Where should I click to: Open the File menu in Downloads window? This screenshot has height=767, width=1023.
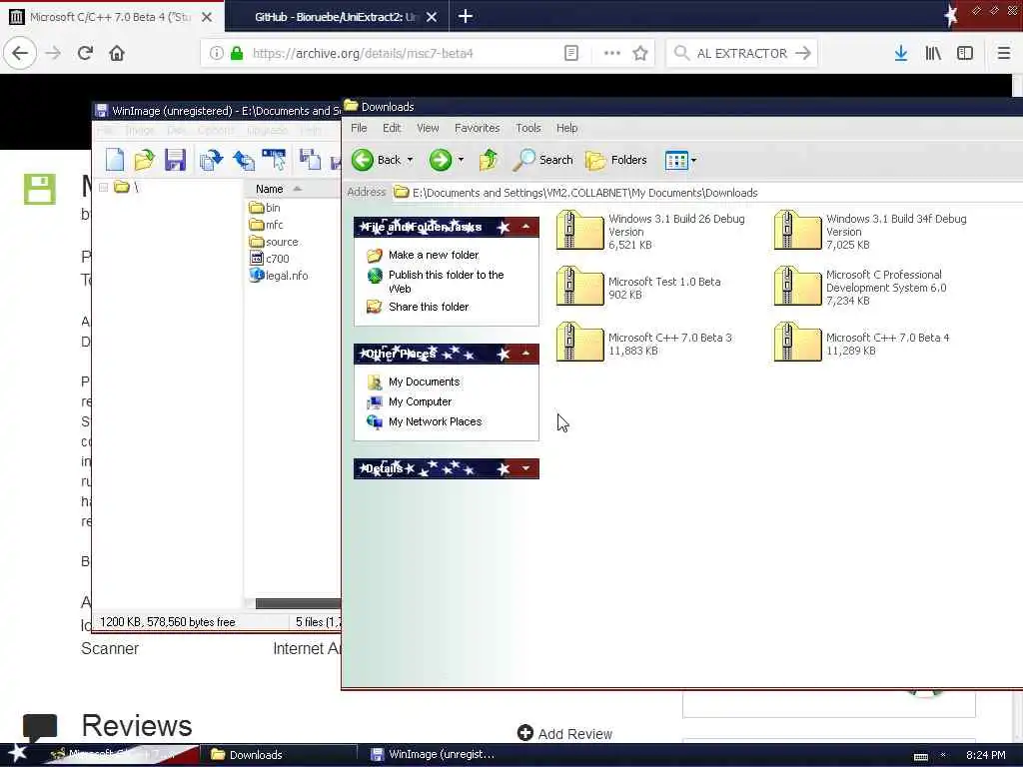pyautogui.click(x=359, y=128)
